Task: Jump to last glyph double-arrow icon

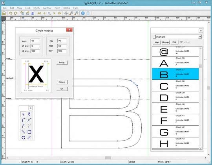Action: click(59, 13)
